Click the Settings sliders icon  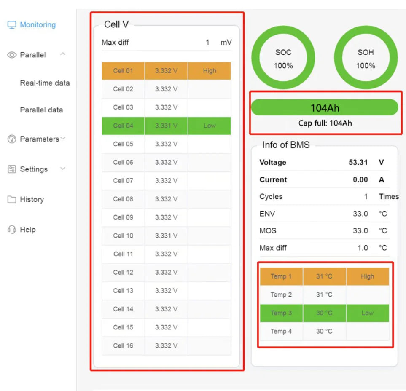pyautogui.click(x=12, y=169)
